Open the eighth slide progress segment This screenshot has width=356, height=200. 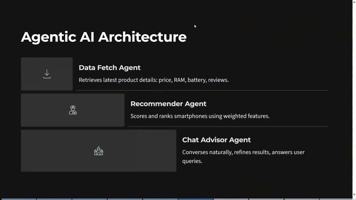coord(266,199)
